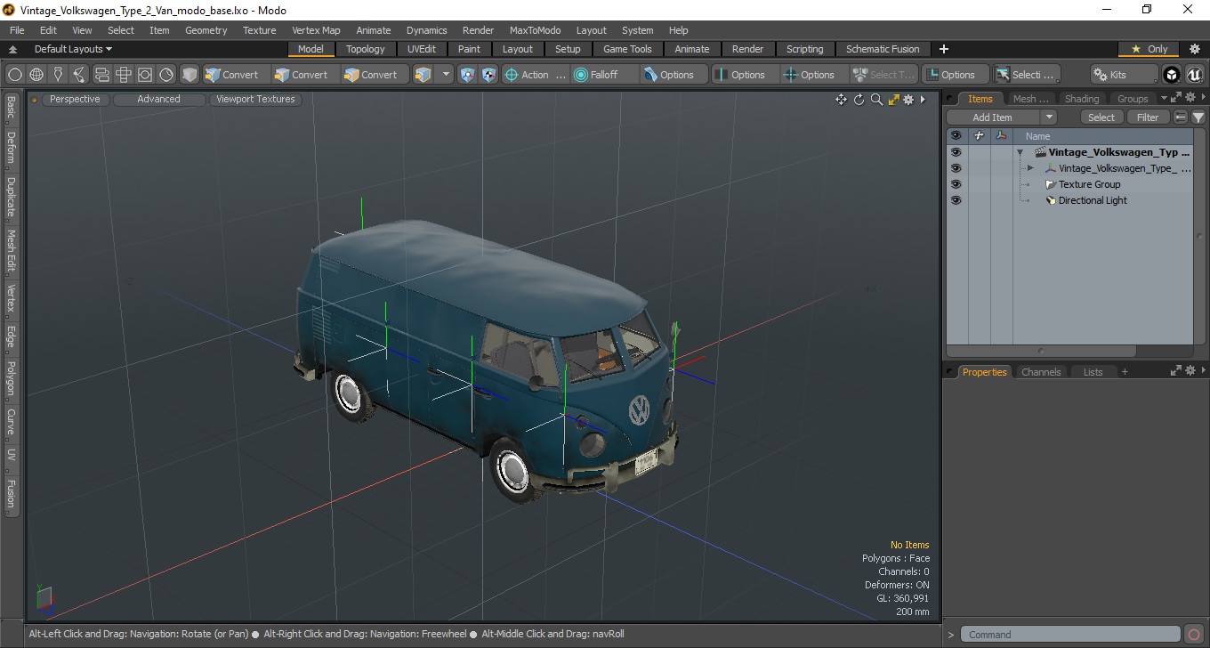Open dropdown arrow next to blue cube

(x=447, y=75)
